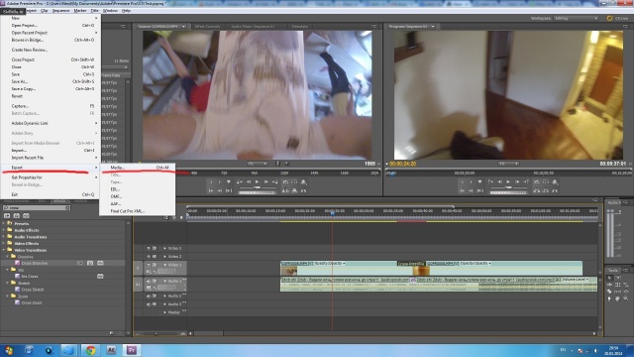634x357 pixels.
Task: Expand the Video Effects folder
Action: (x=4, y=244)
